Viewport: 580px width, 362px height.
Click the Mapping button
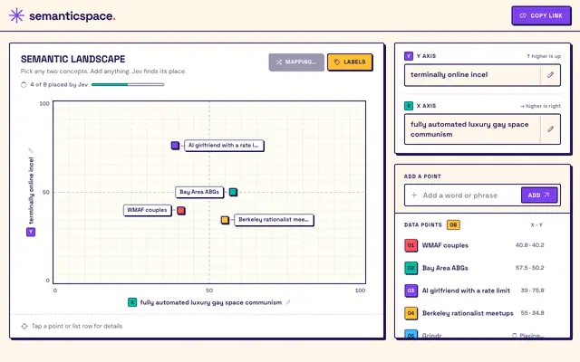coord(296,62)
